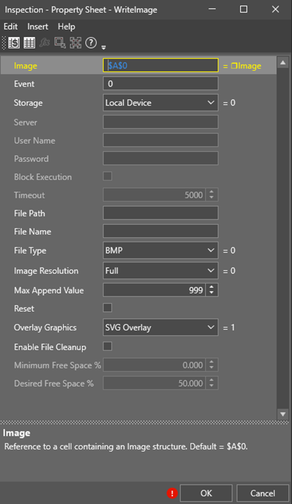The height and width of the screenshot is (504, 292).
Task: Open the Storage dropdown
Action: click(x=160, y=103)
